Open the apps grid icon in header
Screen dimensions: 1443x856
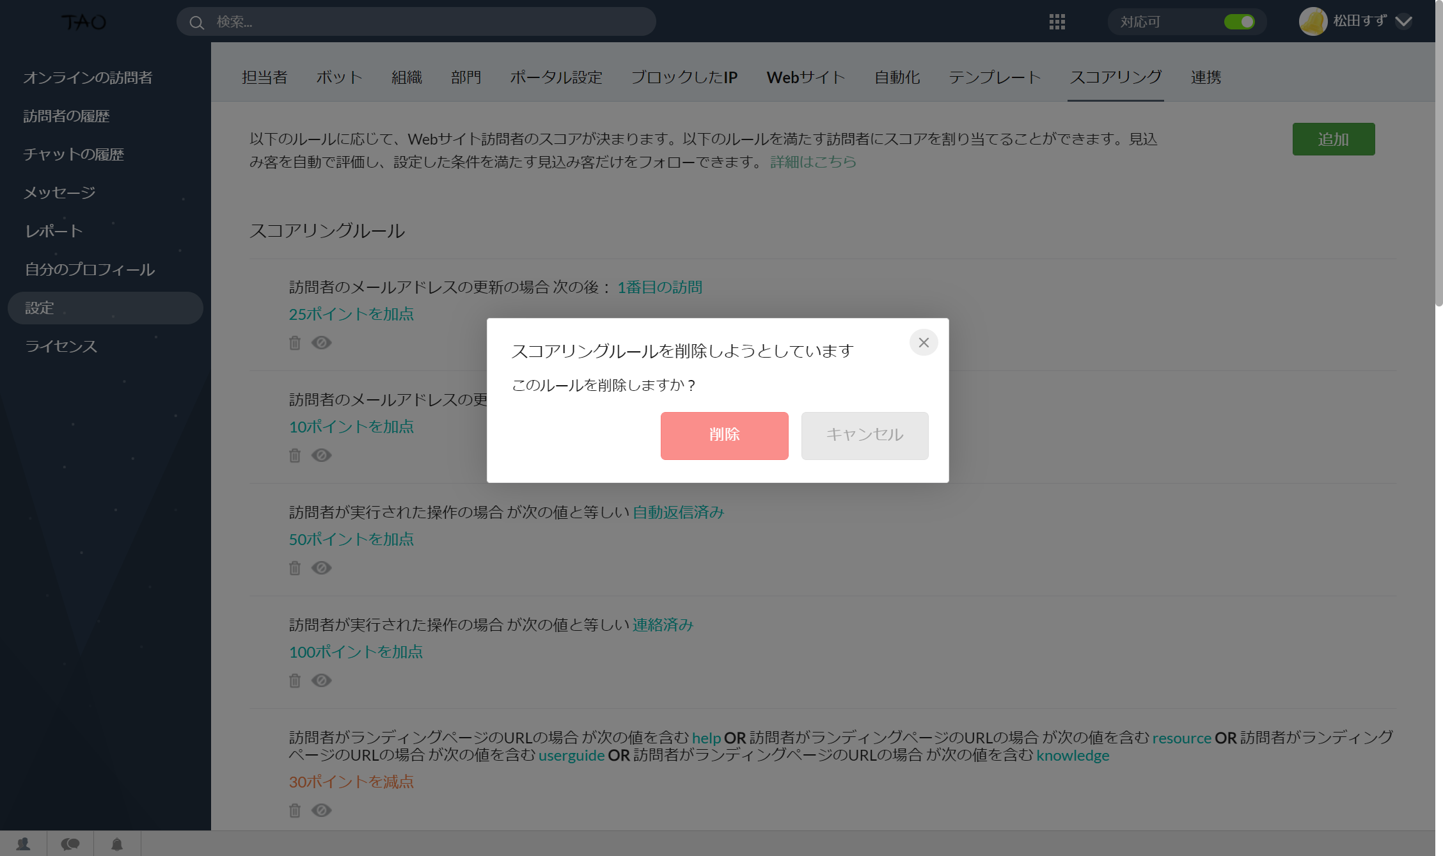(1057, 22)
